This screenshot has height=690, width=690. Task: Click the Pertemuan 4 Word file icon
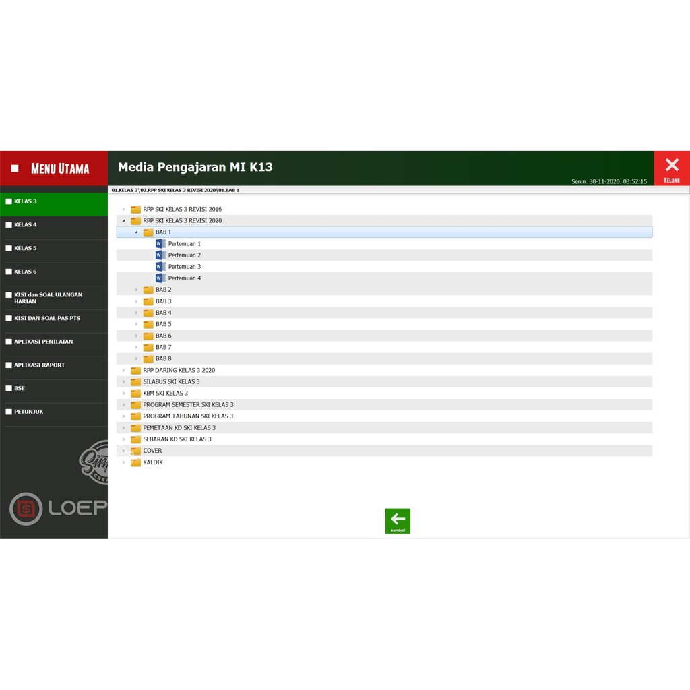pyautogui.click(x=160, y=278)
